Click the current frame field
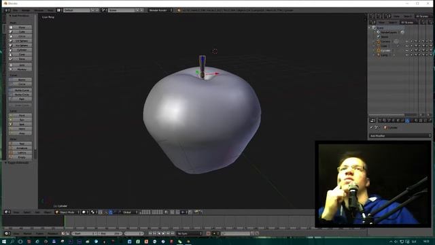The height and width of the screenshot is (245, 435). [134, 233]
